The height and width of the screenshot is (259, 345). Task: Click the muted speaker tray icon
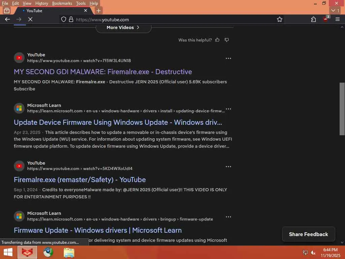click(x=313, y=253)
